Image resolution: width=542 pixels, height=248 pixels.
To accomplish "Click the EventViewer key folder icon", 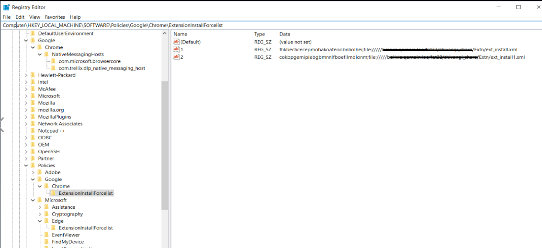I will [46, 235].
